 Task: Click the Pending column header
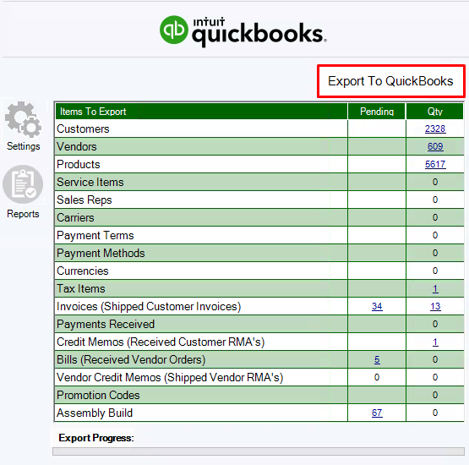[x=377, y=112]
